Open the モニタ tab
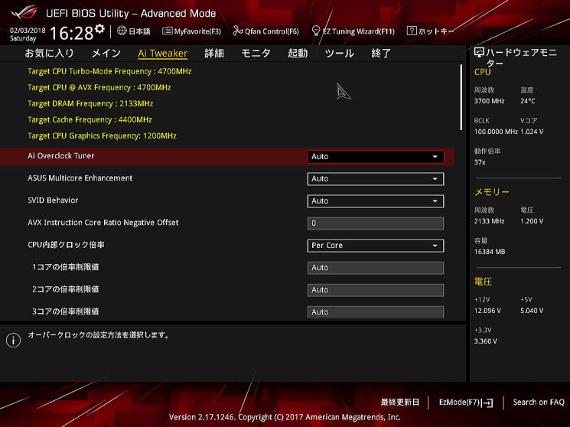This screenshot has width=570, height=427. (x=256, y=54)
